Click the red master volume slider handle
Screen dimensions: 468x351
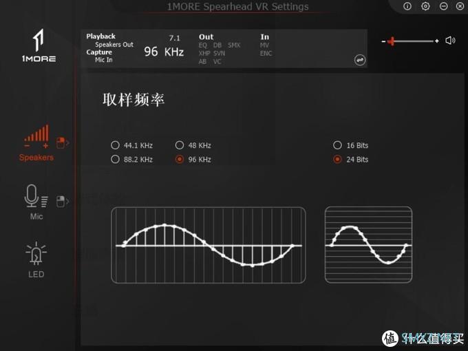(392, 41)
